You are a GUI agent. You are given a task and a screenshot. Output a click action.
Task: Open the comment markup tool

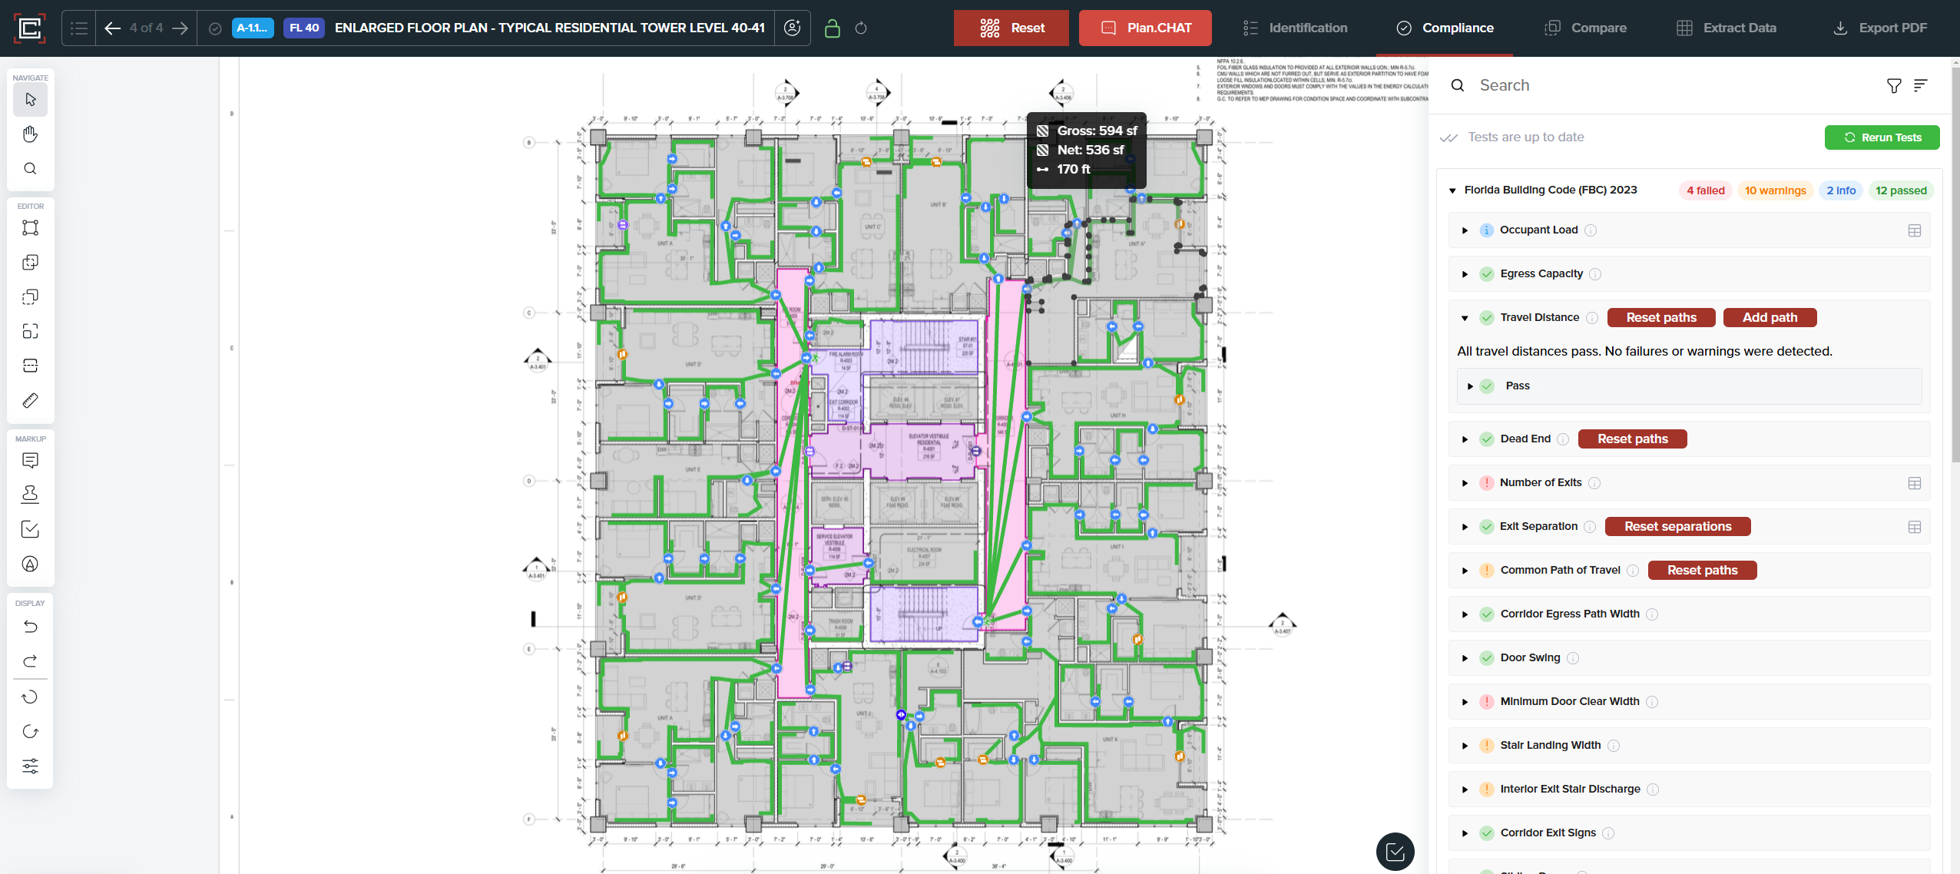click(x=30, y=460)
